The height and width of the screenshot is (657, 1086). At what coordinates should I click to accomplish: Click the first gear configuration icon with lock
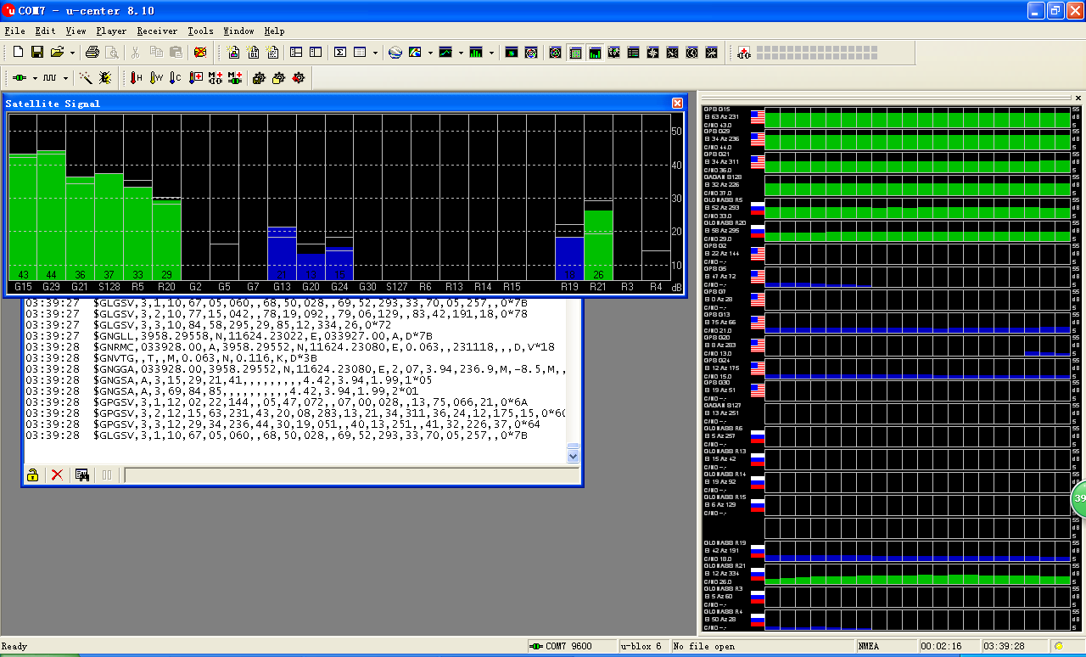[x=259, y=77]
